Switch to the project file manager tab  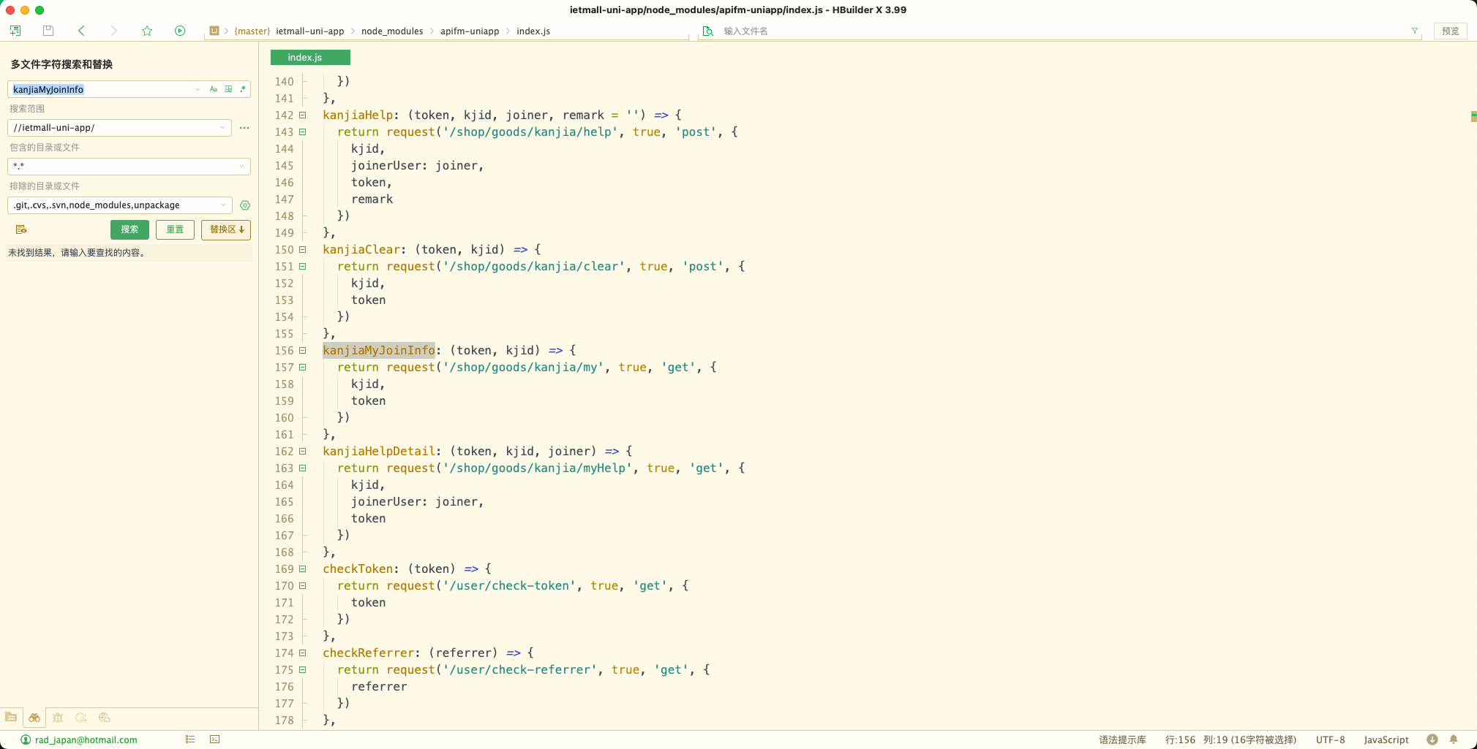[x=11, y=718]
